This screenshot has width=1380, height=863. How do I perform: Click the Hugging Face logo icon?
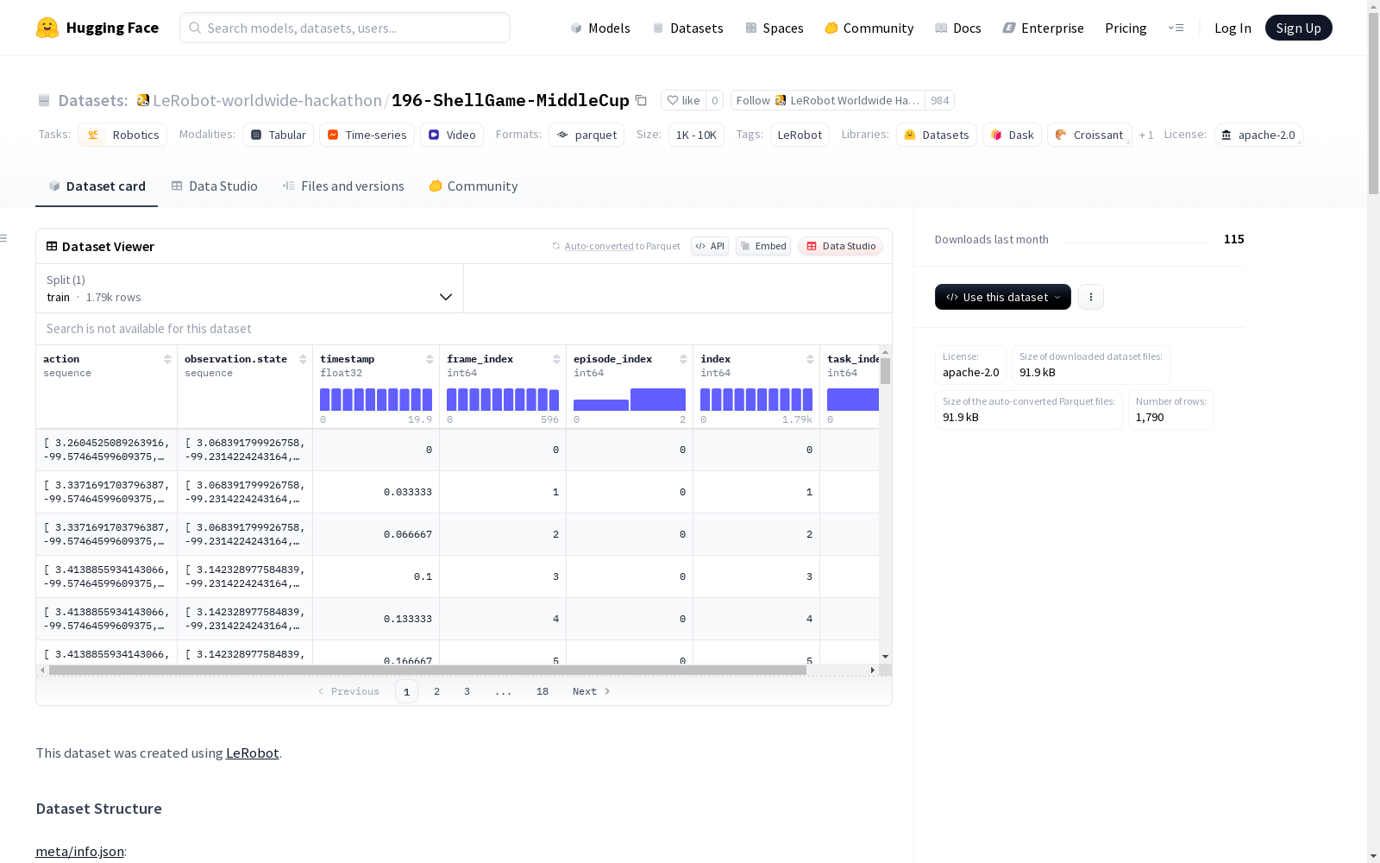tap(47, 28)
